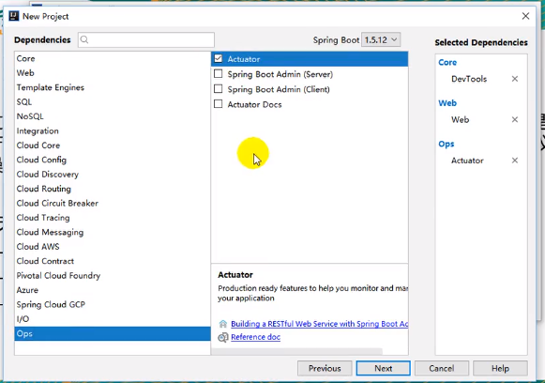The height and width of the screenshot is (383, 545).
Task: Select Cloud Routing category
Action: point(113,189)
